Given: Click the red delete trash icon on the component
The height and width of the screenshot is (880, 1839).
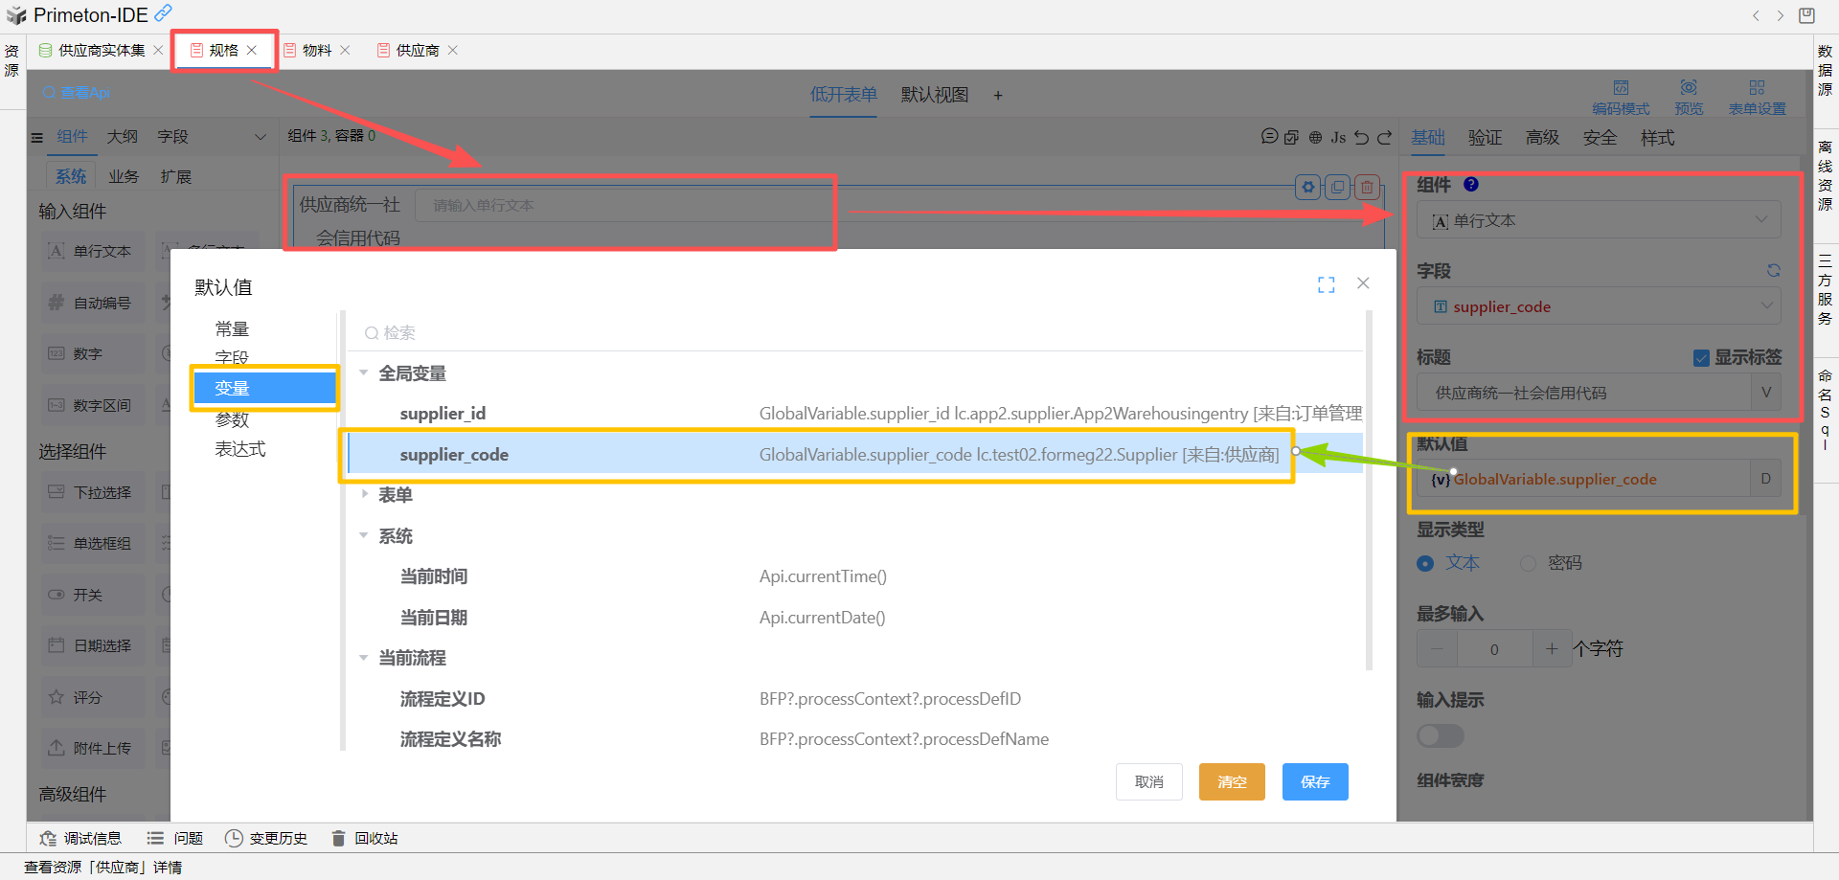Looking at the screenshot, I should [x=1367, y=187].
